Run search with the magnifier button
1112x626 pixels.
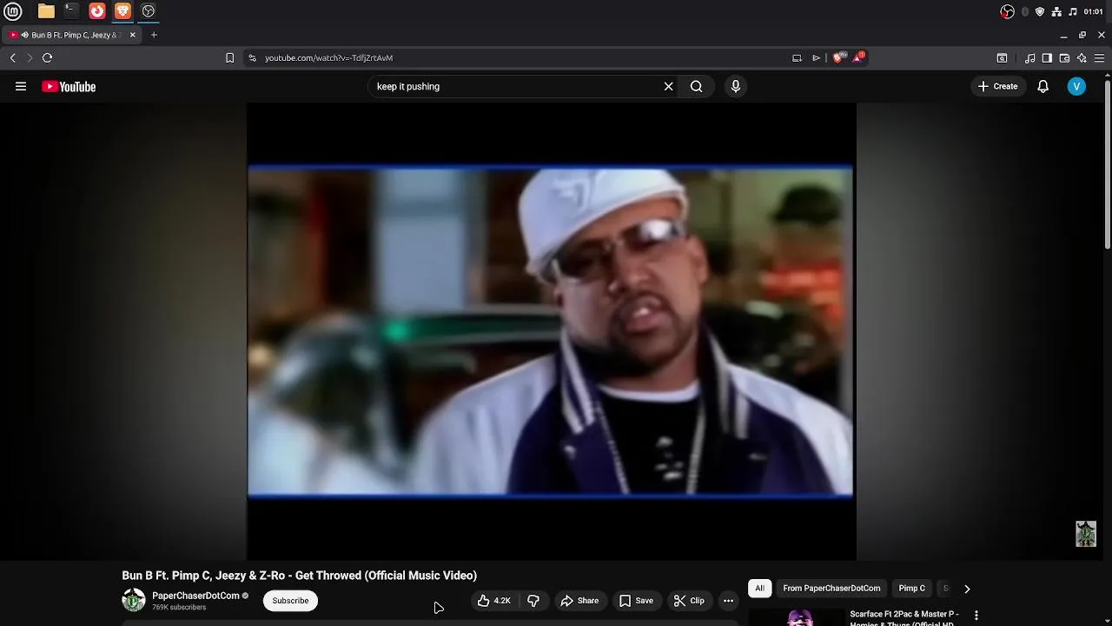(696, 86)
